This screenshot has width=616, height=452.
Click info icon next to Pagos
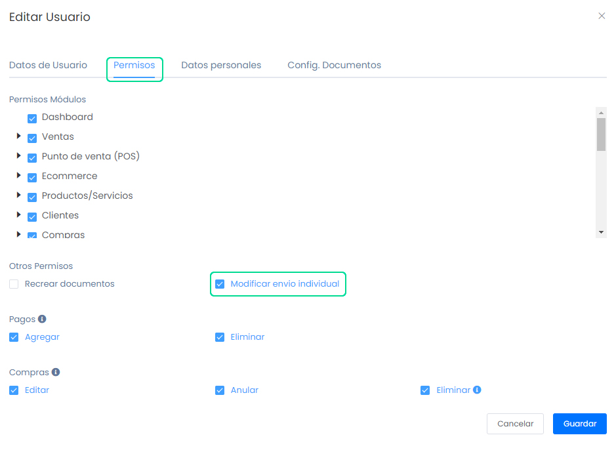(x=42, y=319)
